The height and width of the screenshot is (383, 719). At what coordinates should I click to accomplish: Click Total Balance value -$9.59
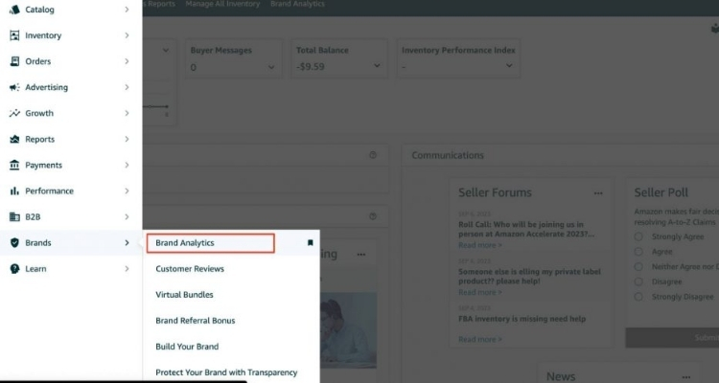(x=311, y=67)
